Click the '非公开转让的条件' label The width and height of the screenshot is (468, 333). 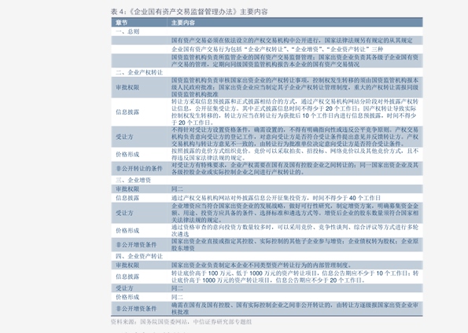(x=139, y=168)
